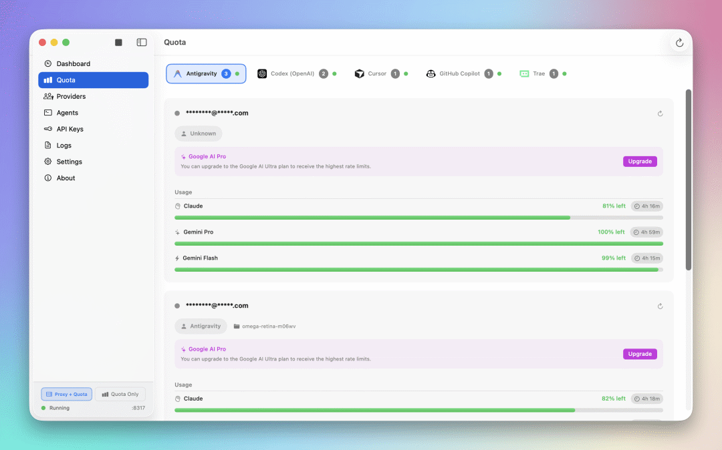Switch to Quota Only mode
722x450 pixels.
120,394
